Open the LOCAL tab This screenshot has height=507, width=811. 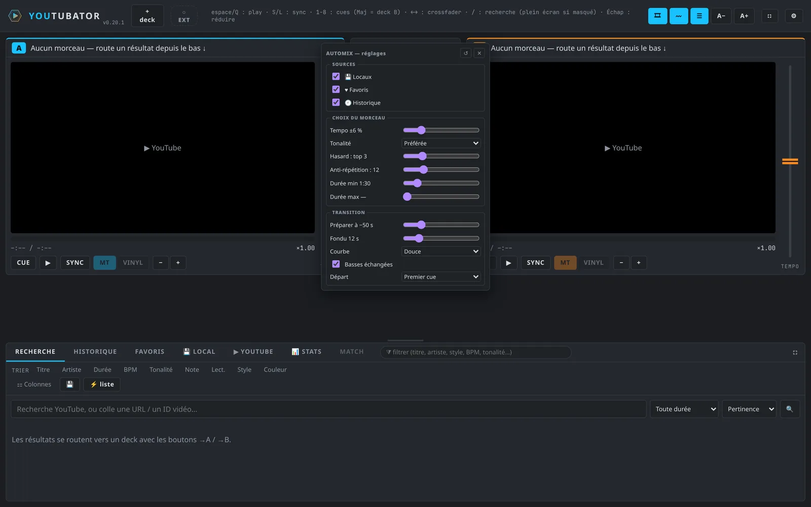click(x=199, y=352)
